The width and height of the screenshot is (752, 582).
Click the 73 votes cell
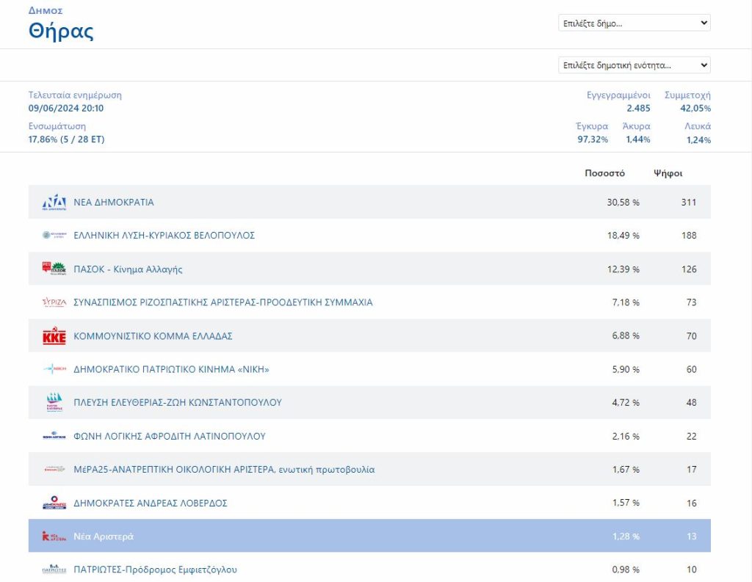pyautogui.click(x=691, y=302)
